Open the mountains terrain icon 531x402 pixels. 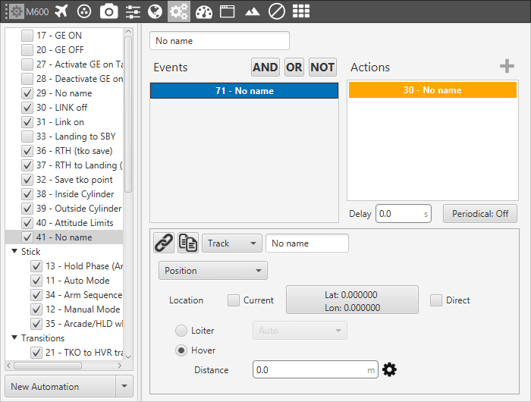(253, 12)
